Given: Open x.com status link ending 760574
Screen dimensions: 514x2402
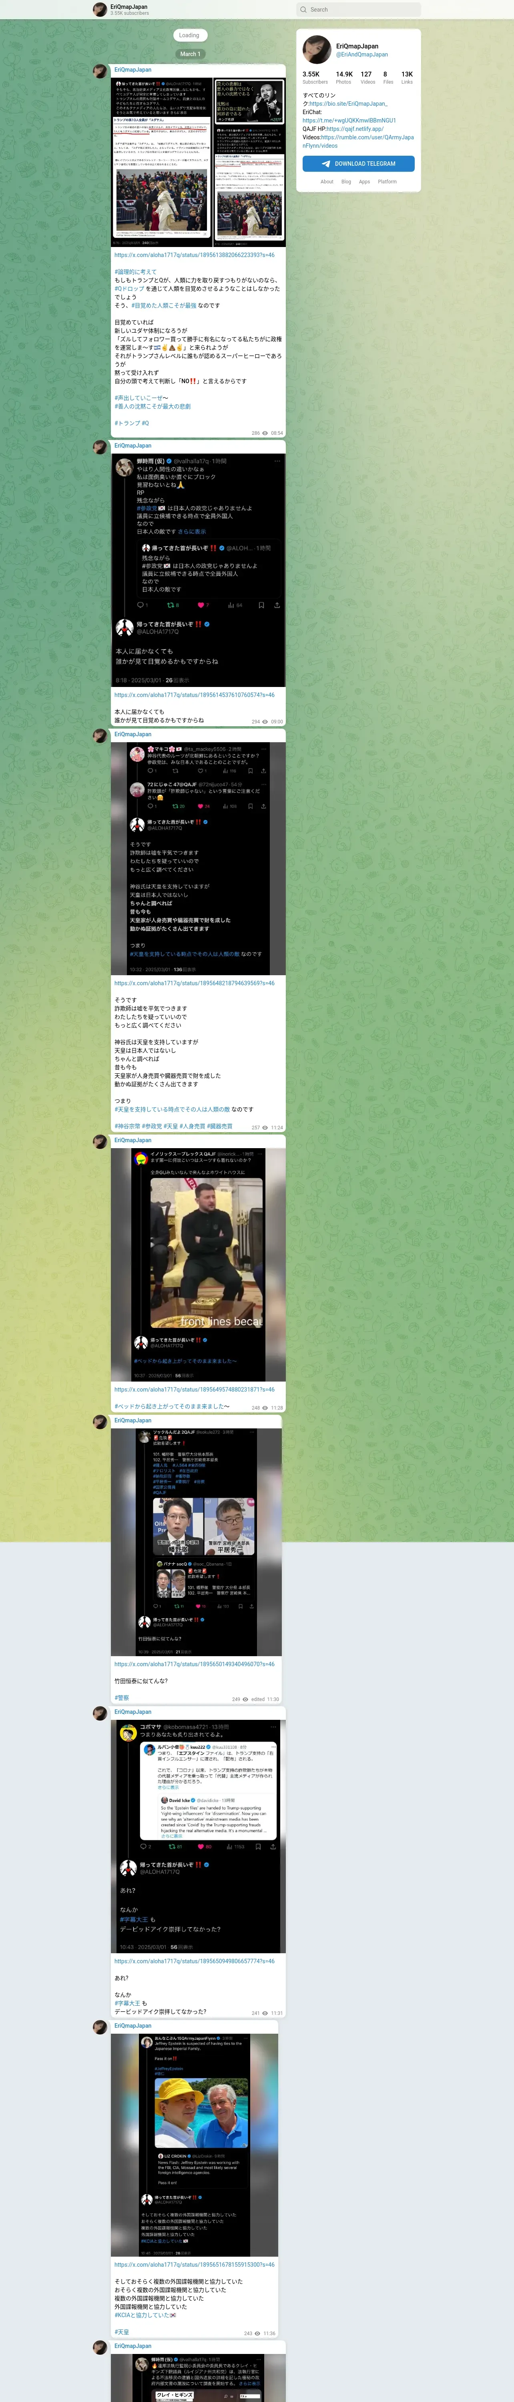Looking at the screenshot, I should point(194,695).
